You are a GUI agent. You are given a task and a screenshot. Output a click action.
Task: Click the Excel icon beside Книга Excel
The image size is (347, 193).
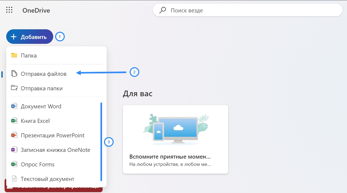[14, 121]
